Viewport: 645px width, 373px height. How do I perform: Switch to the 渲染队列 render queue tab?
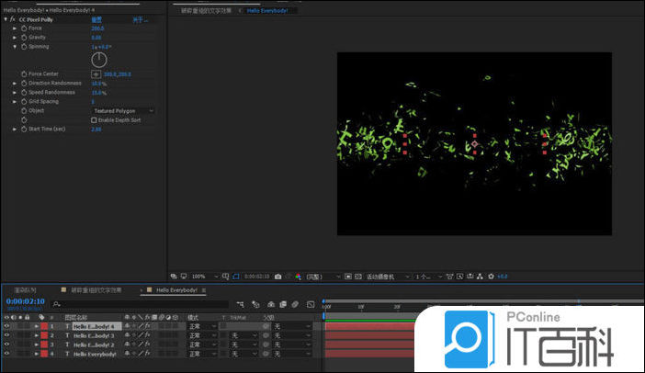click(25, 289)
